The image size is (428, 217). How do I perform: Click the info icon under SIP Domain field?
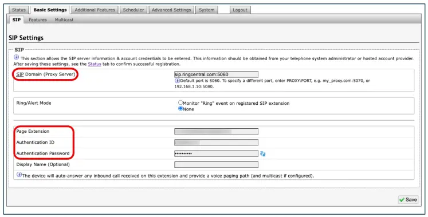point(177,81)
